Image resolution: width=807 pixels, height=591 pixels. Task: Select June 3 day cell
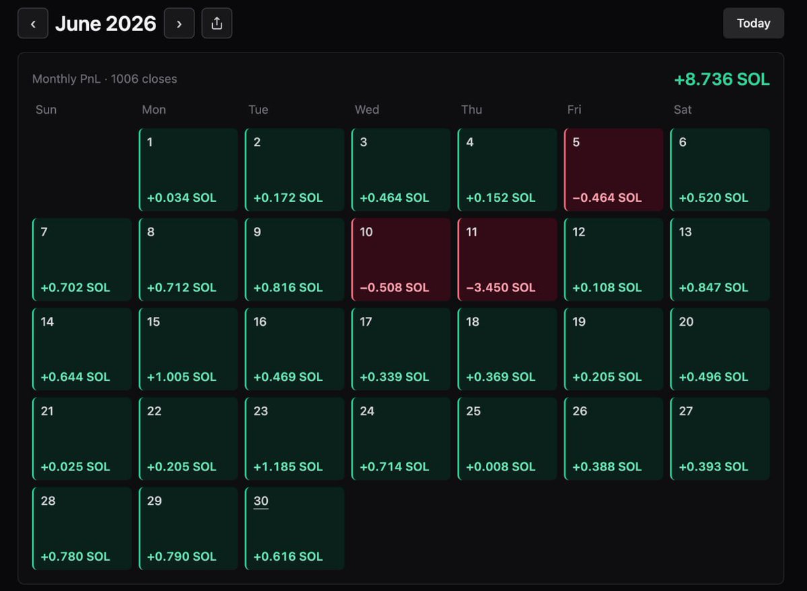click(401, 170)
